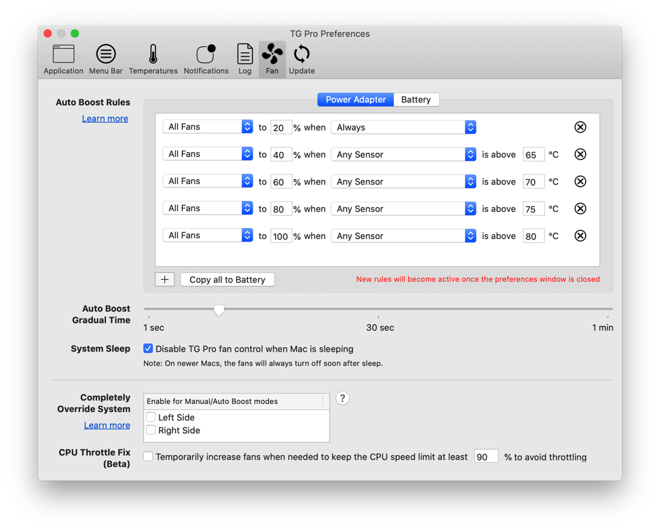
Task: Click the temperature field showing 70
Action: [533, 182]
